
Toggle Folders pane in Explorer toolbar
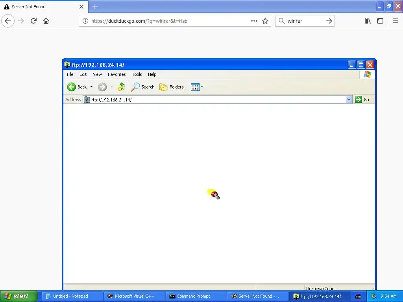(172, 87)
